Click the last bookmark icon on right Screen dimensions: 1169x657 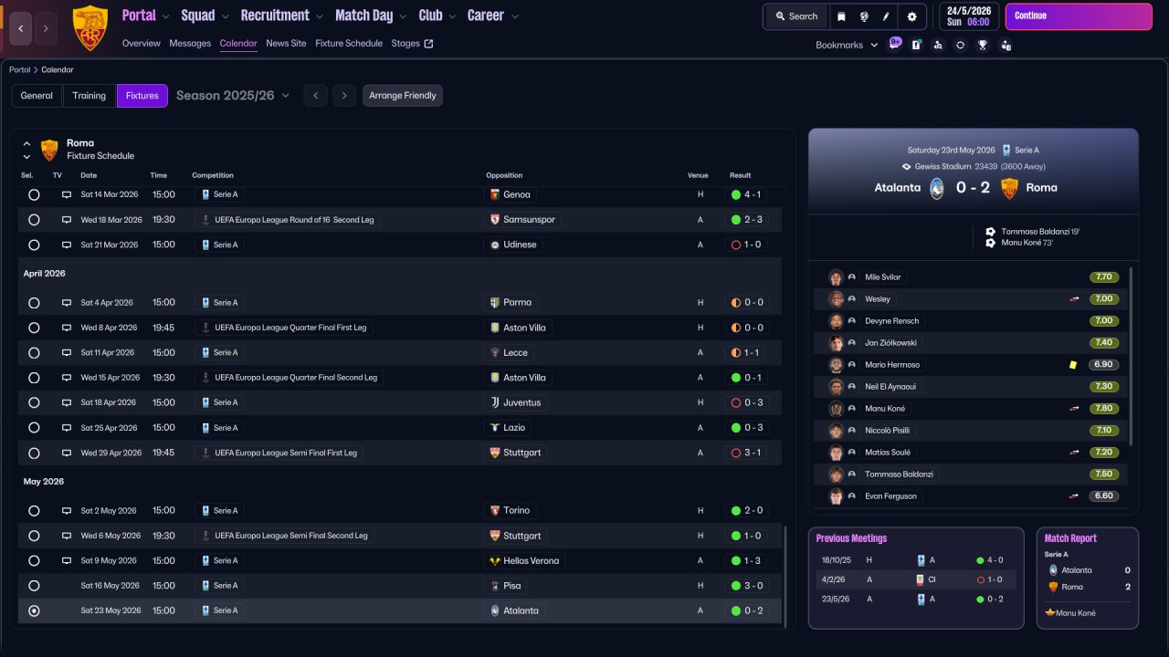(1006, 45)
